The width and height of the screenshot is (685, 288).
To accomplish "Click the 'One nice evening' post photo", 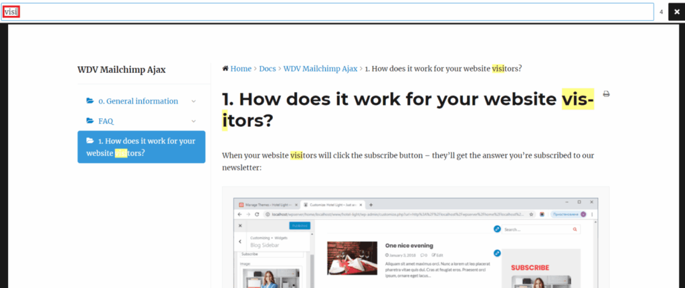I will tap(349, 259).
